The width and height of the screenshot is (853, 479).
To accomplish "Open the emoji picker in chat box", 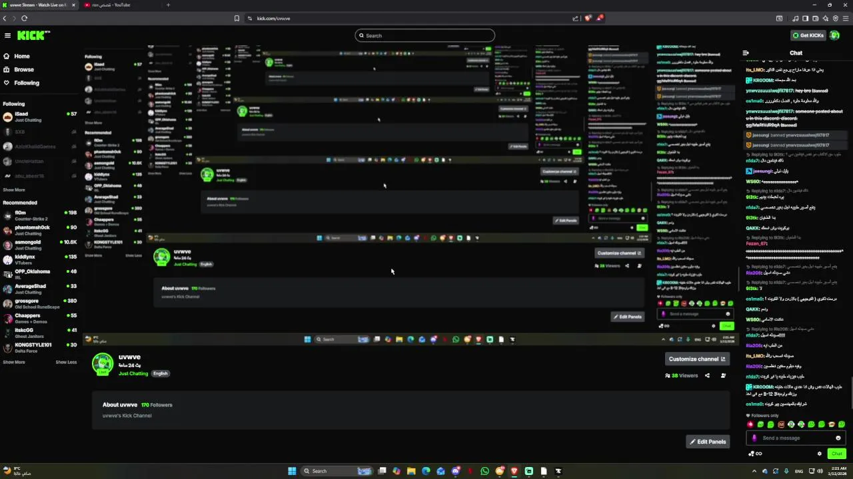I will click(838, 438).
